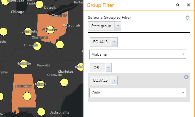The image size is (195, 117).
Task: Select the yellow marker at Atlanta
Action: point(40,84)
